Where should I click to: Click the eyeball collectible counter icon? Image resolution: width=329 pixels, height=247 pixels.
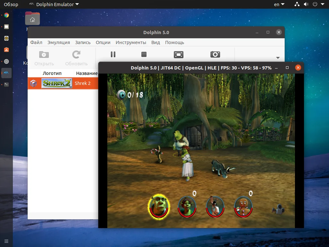pyautogui.click(x=121, y=95)
